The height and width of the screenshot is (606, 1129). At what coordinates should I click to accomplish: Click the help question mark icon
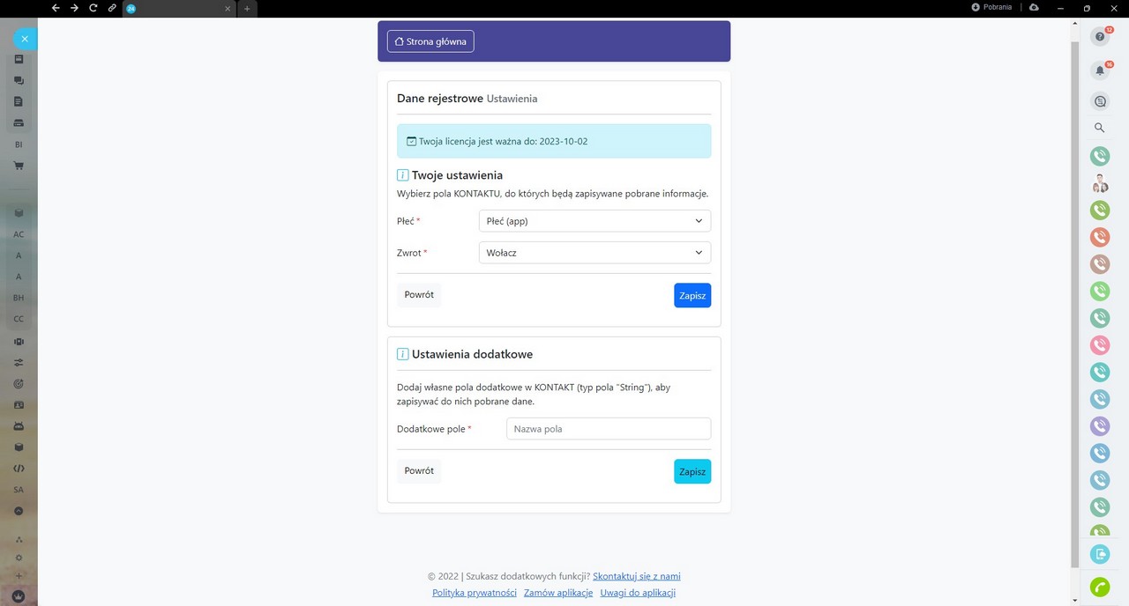click(1099, 36)
